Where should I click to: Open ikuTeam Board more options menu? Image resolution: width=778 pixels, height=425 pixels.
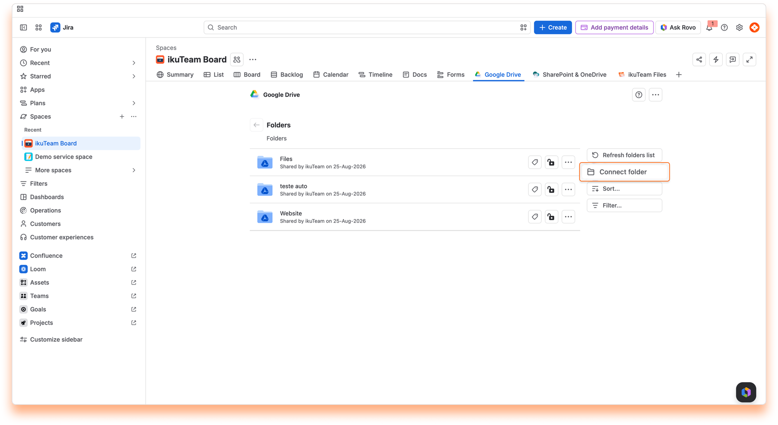[x=253, y=60]
